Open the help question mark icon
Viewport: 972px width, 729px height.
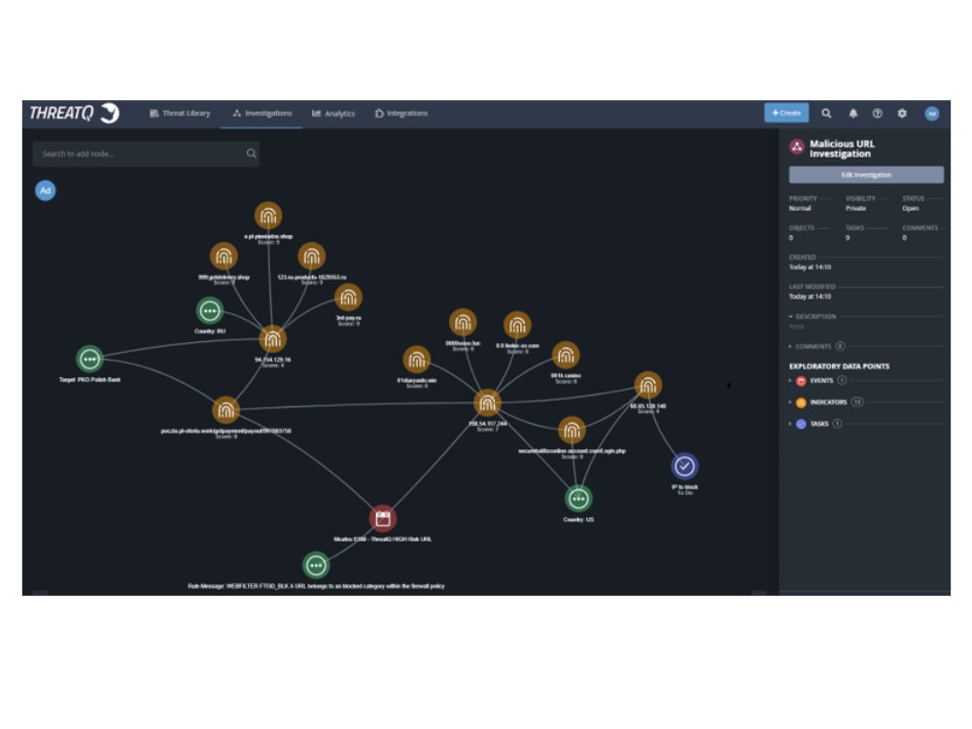(877, 114)
